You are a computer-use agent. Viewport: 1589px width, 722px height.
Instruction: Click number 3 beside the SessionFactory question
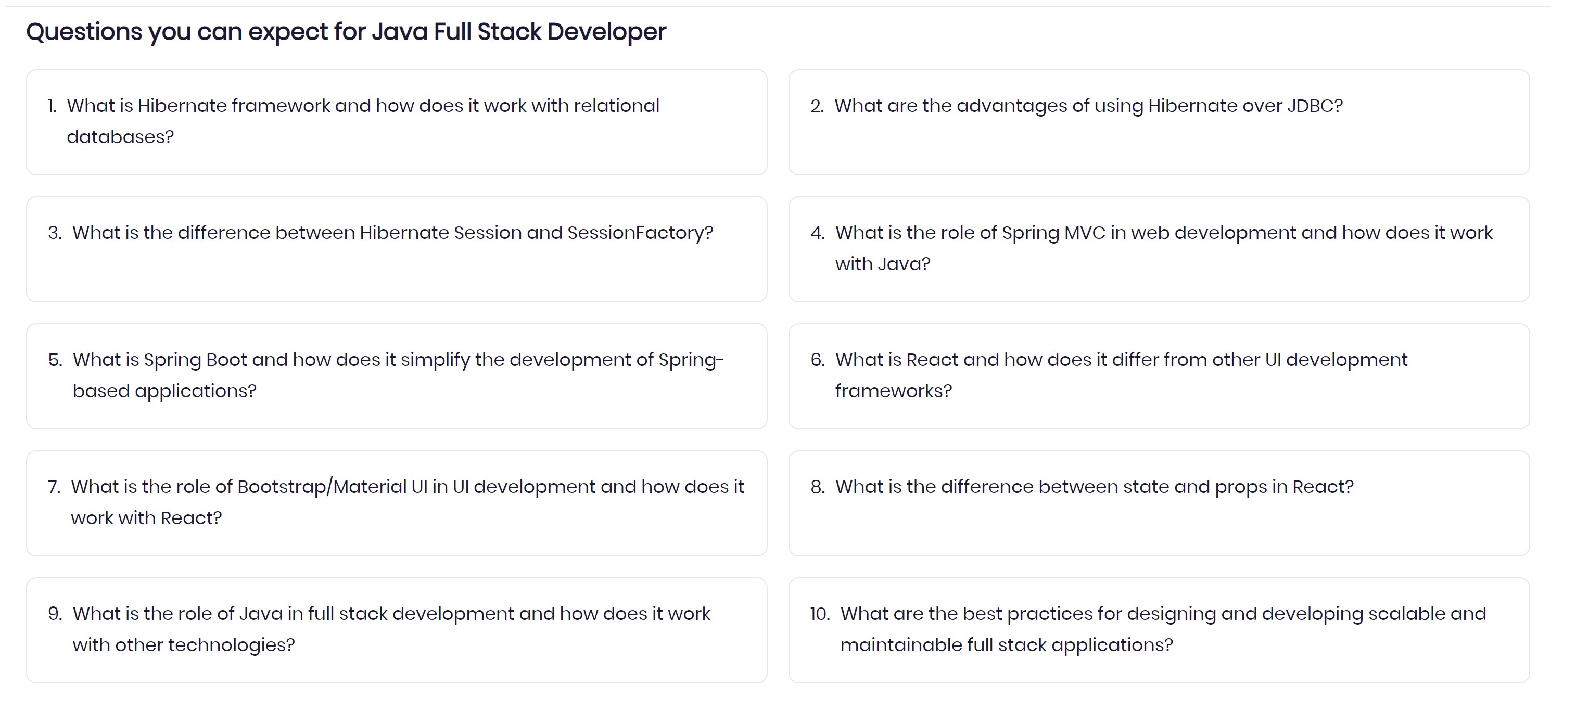55,233
